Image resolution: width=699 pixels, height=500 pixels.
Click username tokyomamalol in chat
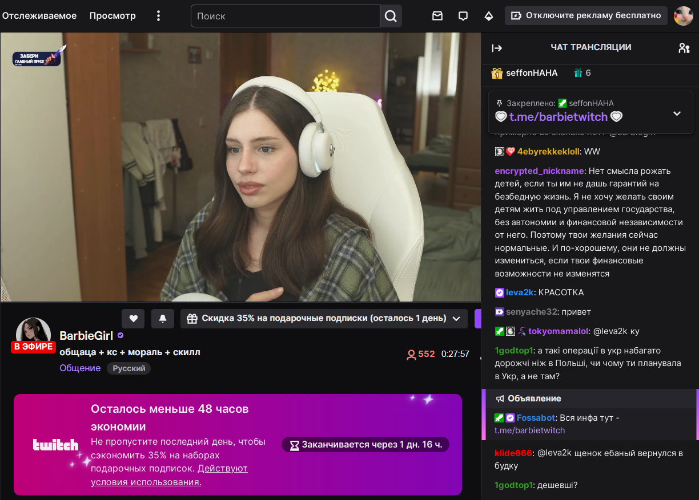coord(559,331)
